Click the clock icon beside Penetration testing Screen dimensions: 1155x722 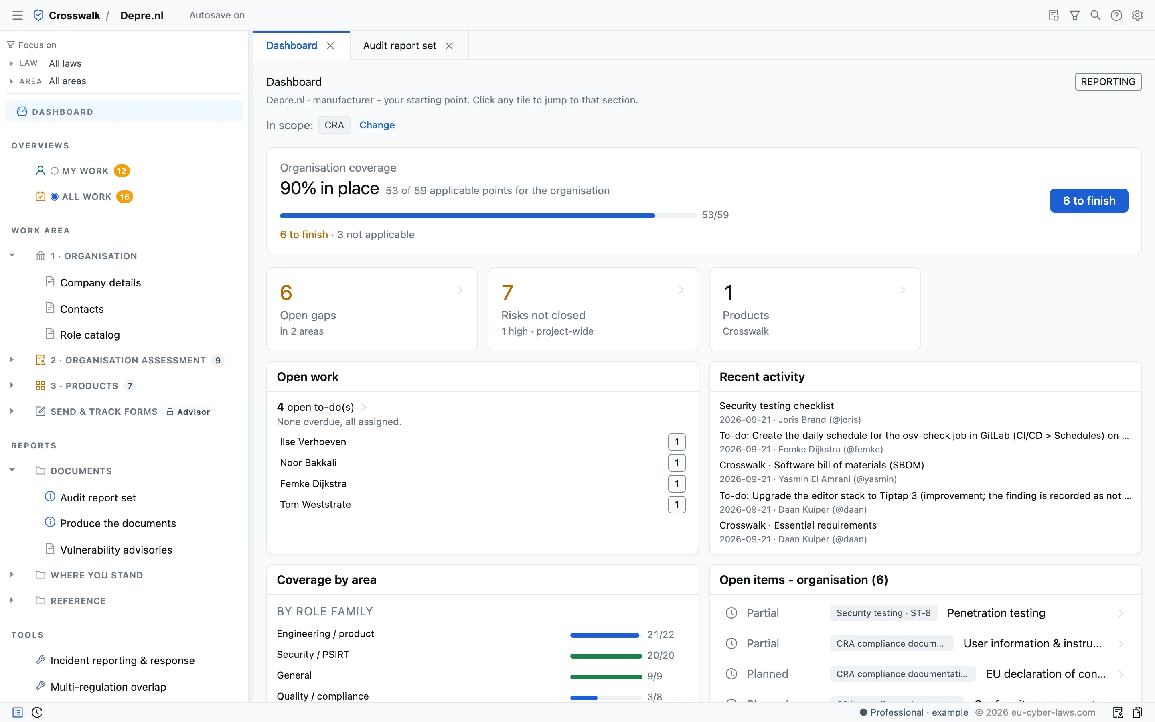tap(731, 612)
